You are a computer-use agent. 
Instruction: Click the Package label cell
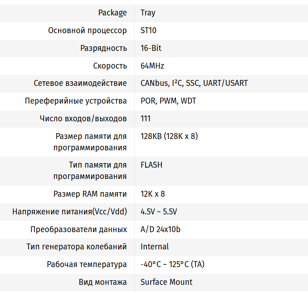(x=112, y=13)
